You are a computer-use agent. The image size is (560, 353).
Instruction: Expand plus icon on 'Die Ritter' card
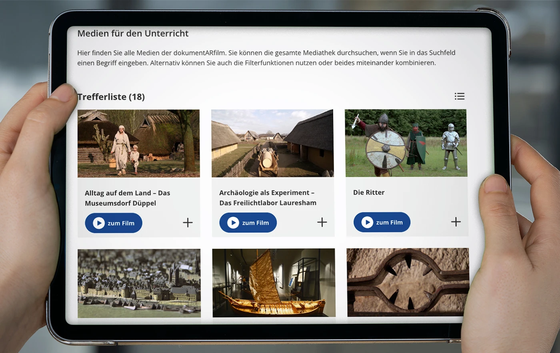coord(456,222)
